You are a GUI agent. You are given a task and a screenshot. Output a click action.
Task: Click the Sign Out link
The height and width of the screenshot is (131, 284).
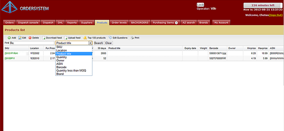275,15
